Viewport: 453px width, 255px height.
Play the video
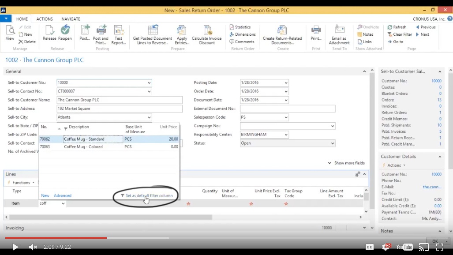coord(15,247)
